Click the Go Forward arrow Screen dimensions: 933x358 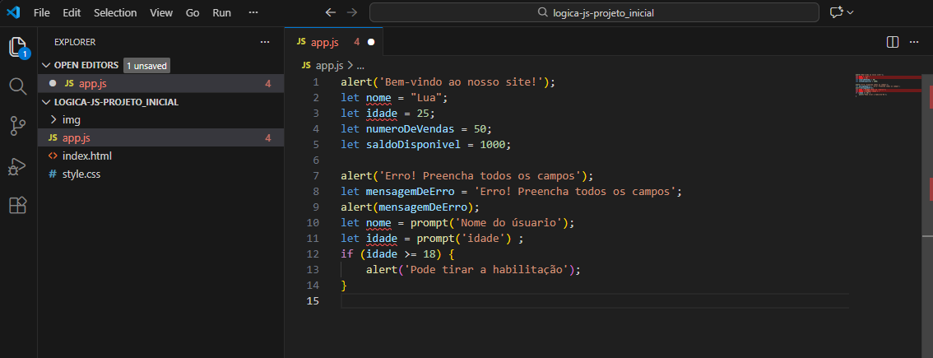coord(353,13)
